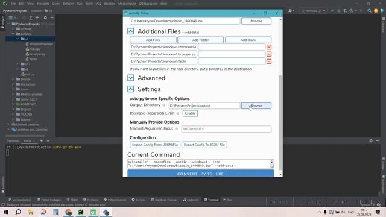Open terminal panel settings gear
Image resolution: width=386 pixels, height=217 pixels.
371,140
